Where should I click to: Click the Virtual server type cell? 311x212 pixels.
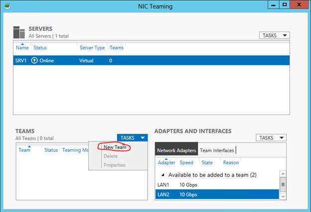86,60
